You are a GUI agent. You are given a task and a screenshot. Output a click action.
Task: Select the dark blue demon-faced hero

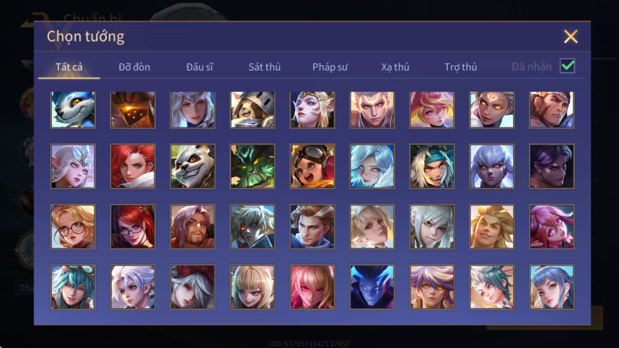click(x=372, y=287)
